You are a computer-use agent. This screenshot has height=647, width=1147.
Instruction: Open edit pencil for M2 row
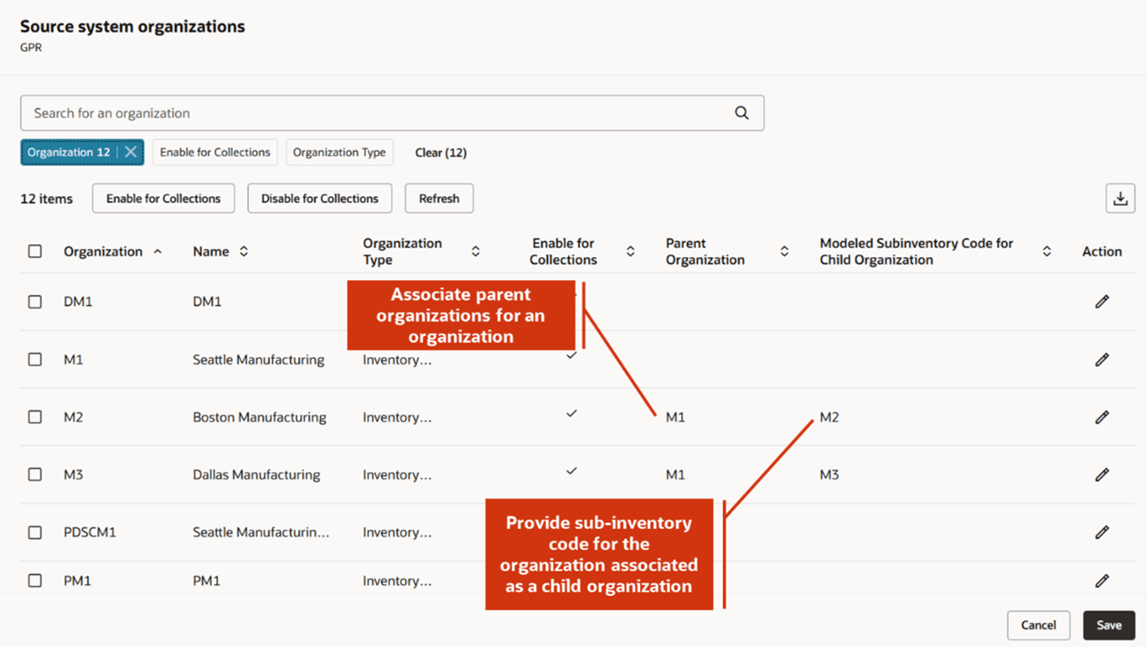click(x=1102, y=417)
